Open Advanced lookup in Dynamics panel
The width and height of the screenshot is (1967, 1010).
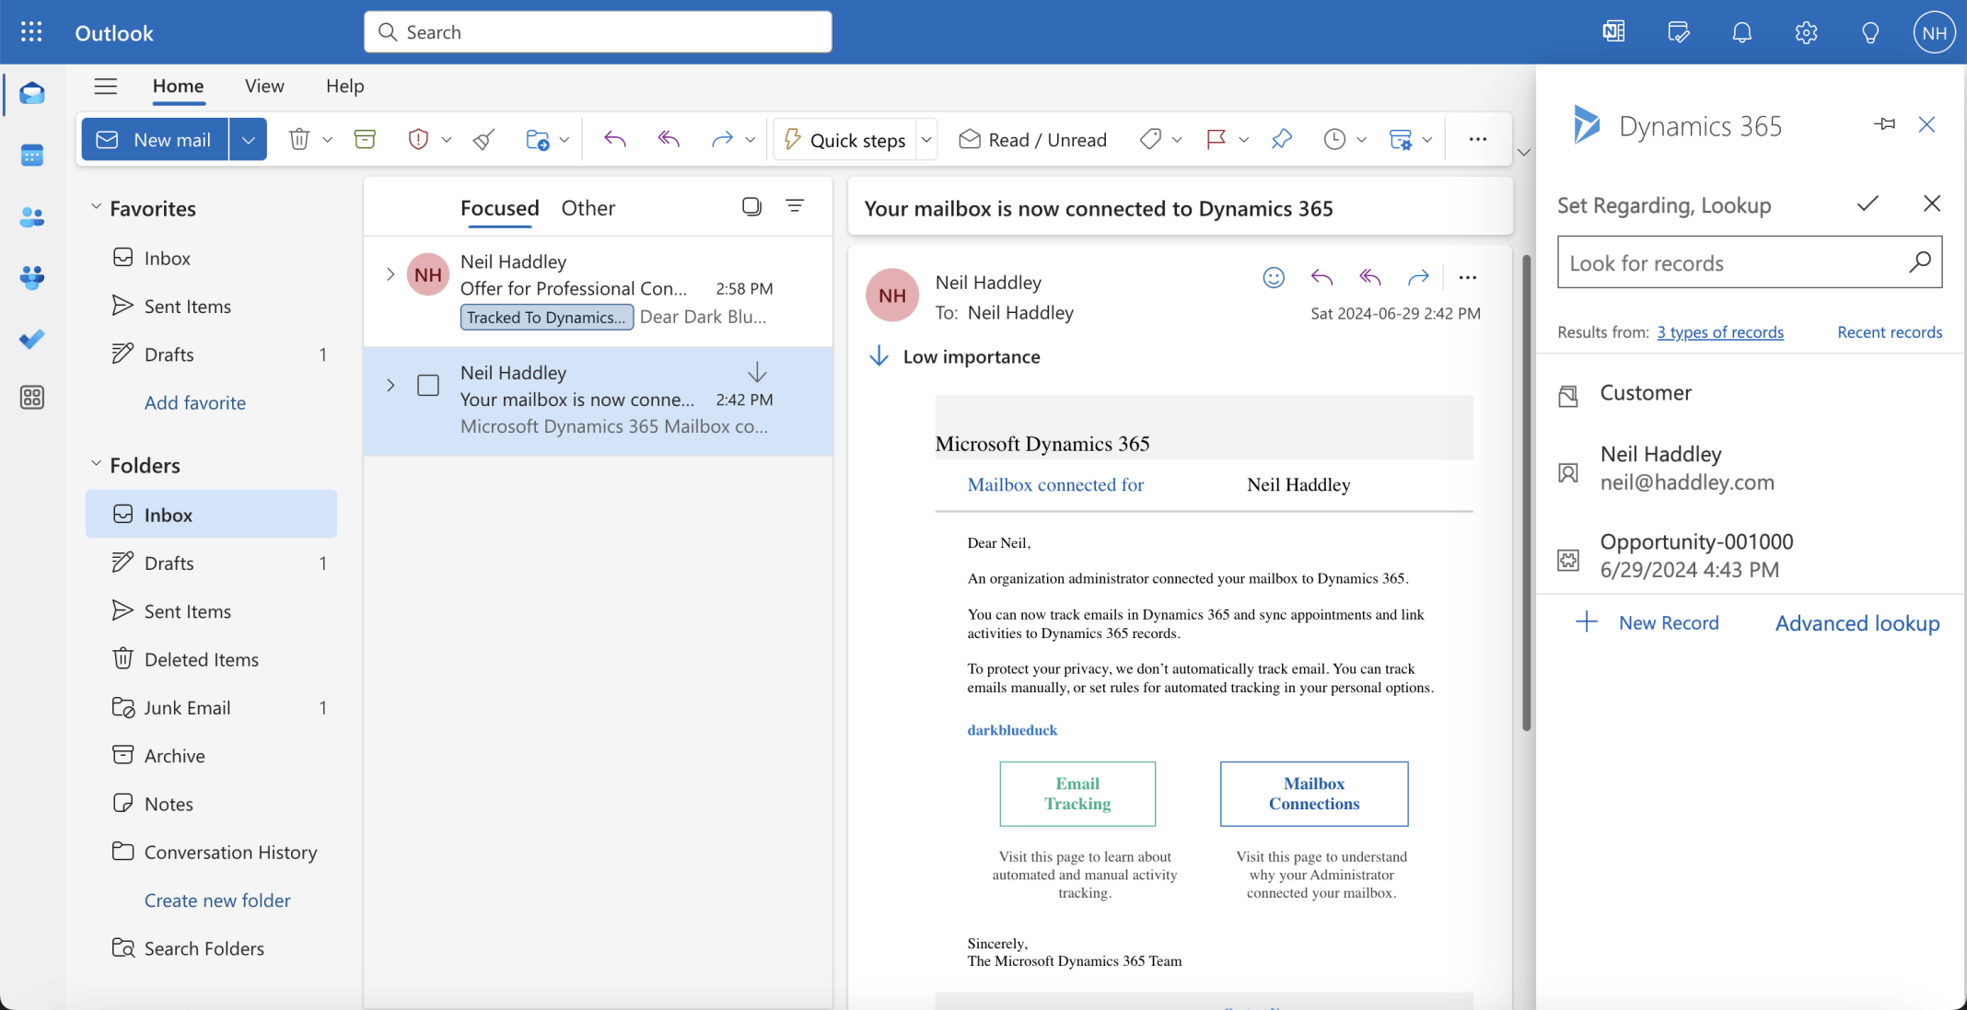pos(1856,623)
